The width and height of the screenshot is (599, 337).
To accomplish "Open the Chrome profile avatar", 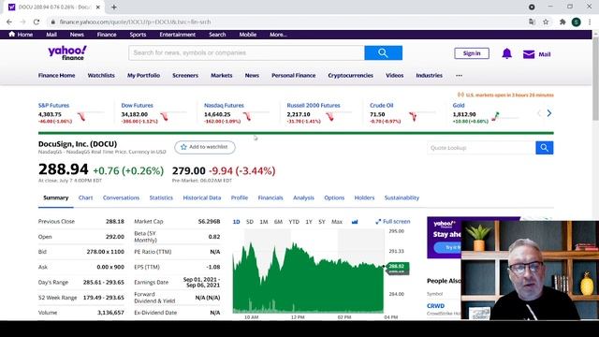I will point(577,22).
